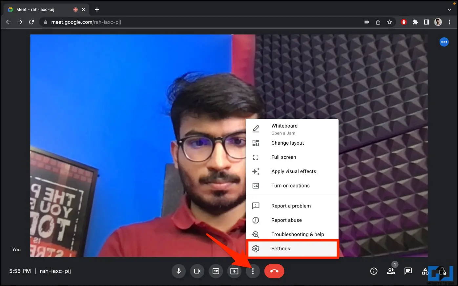Open the Activities shapes icon
The image size is (458, 286).
pos(425,271)
